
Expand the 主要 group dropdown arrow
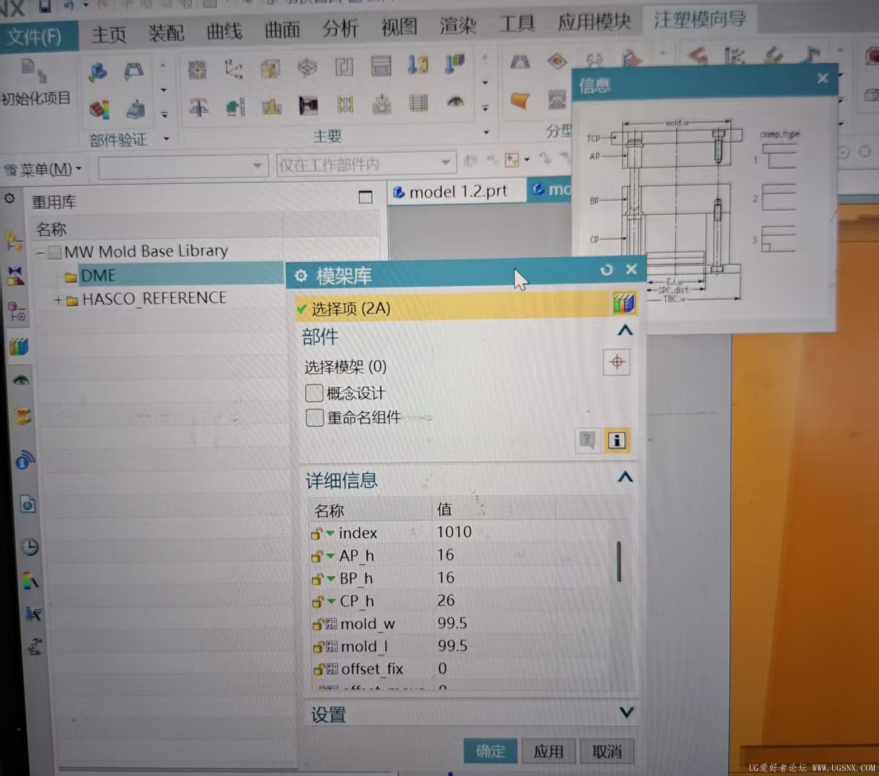[486, 132]
